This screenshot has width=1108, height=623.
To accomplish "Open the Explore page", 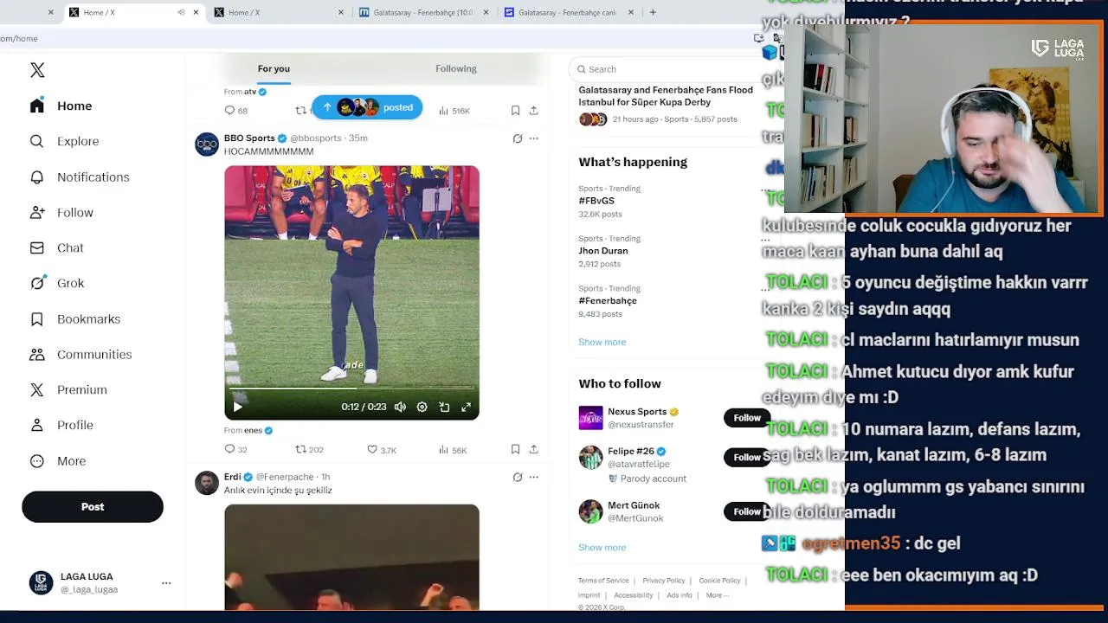I will 64,141.
